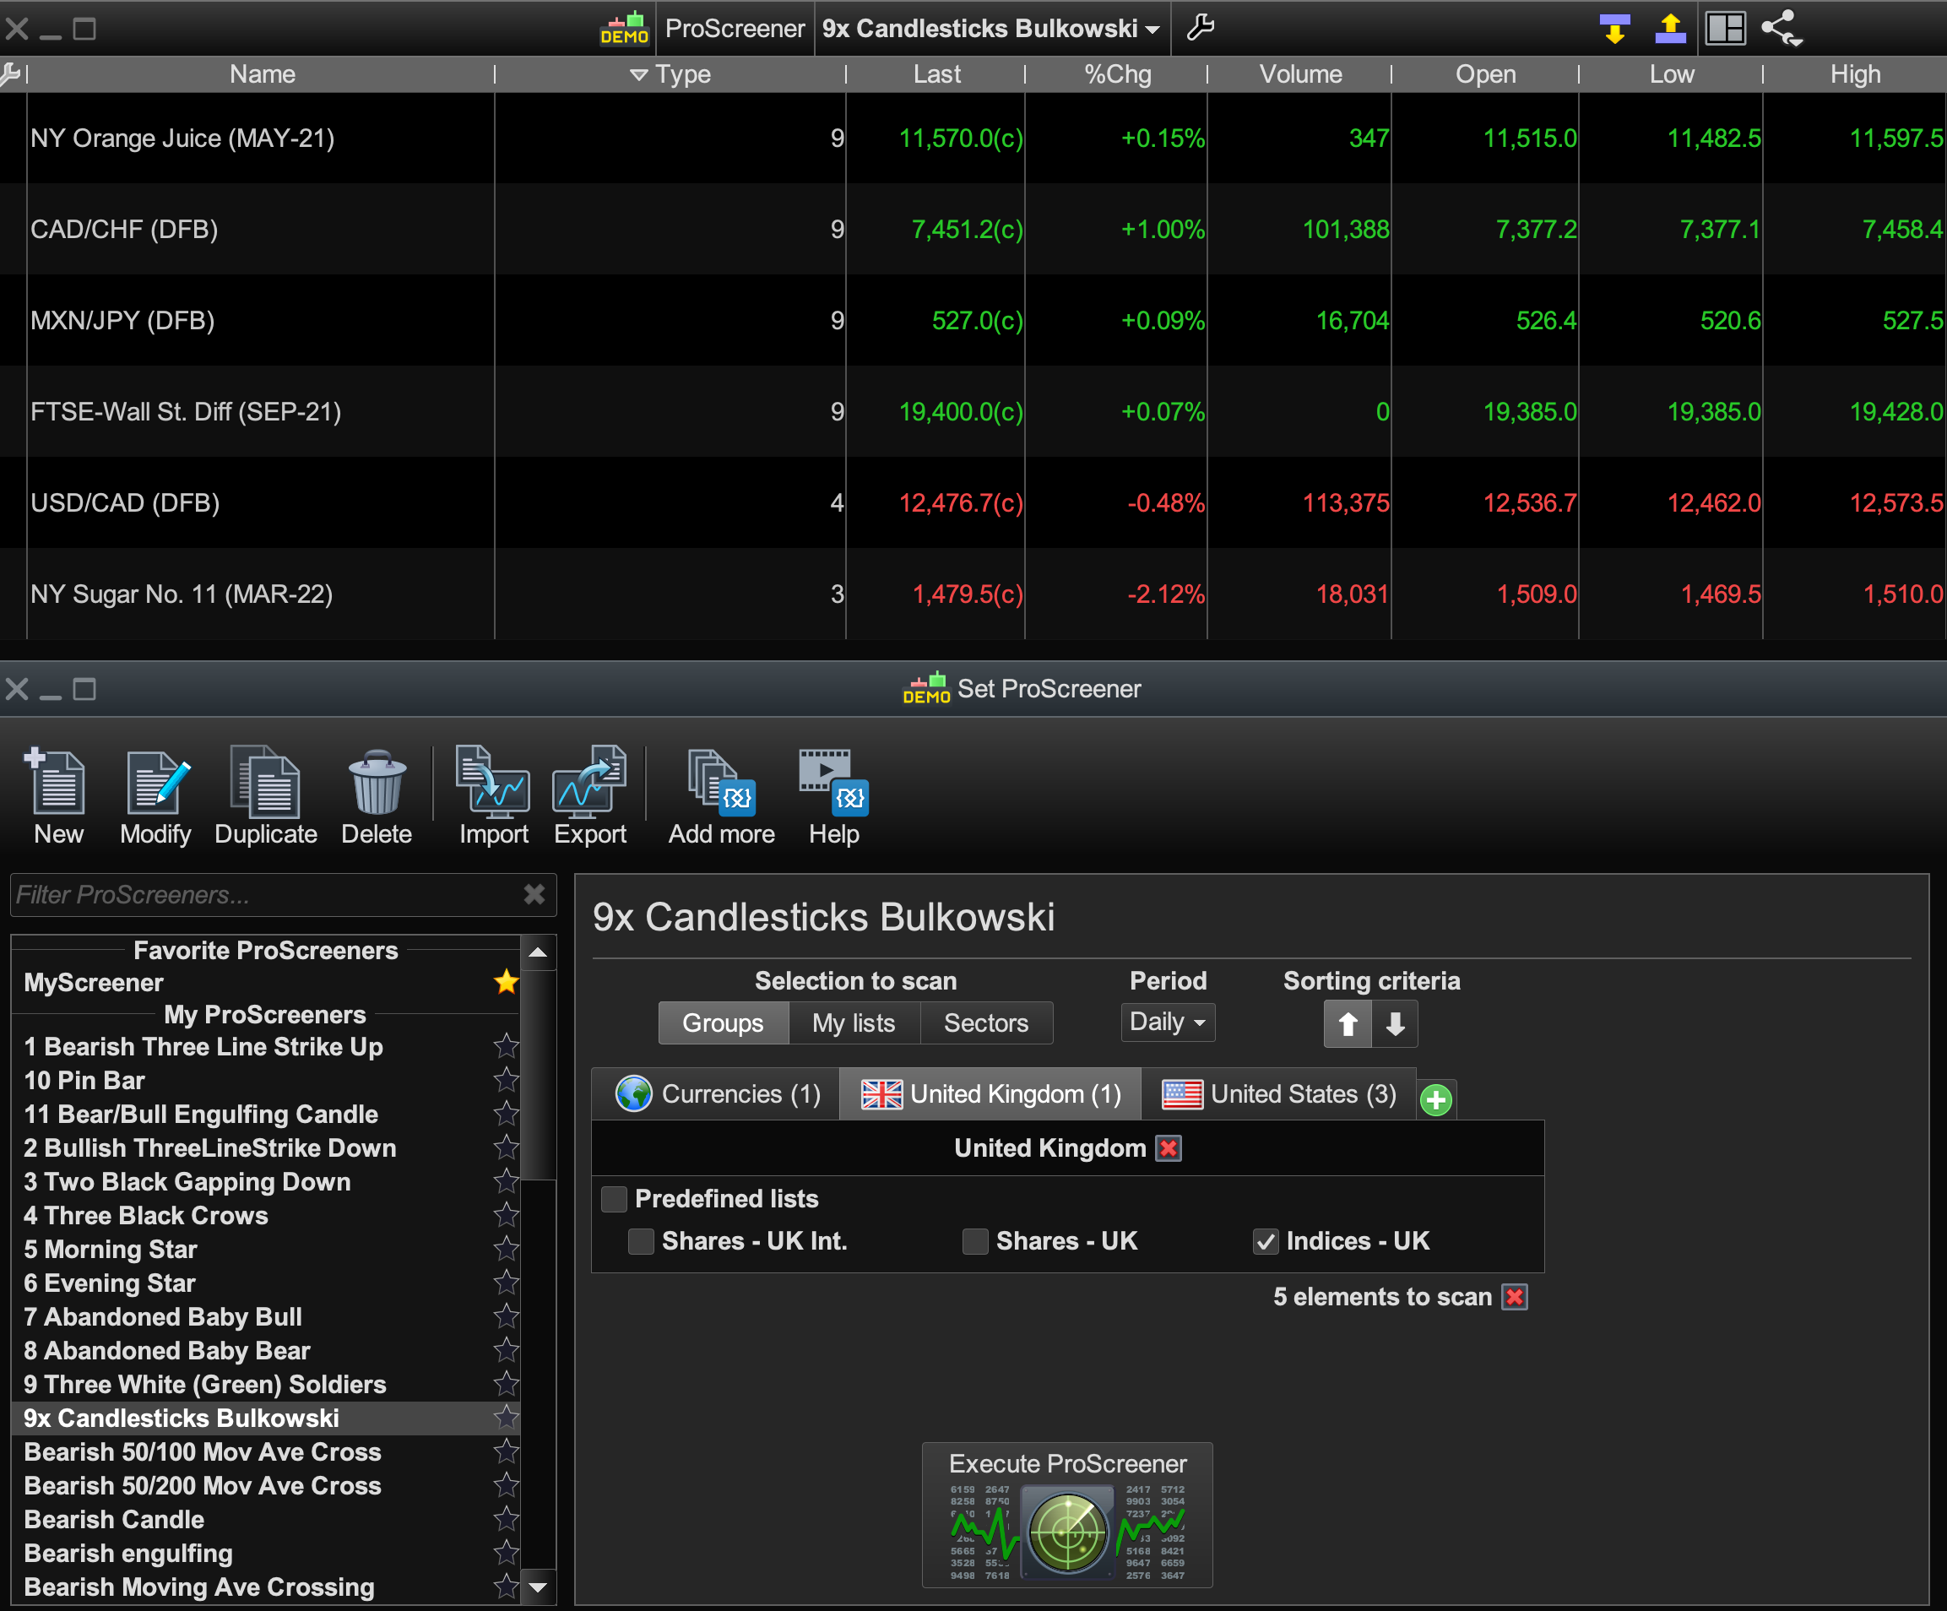The image size is (1947, 1611).
Task: Select the 5 Morning Star screener
Action: coord(111,1250)
